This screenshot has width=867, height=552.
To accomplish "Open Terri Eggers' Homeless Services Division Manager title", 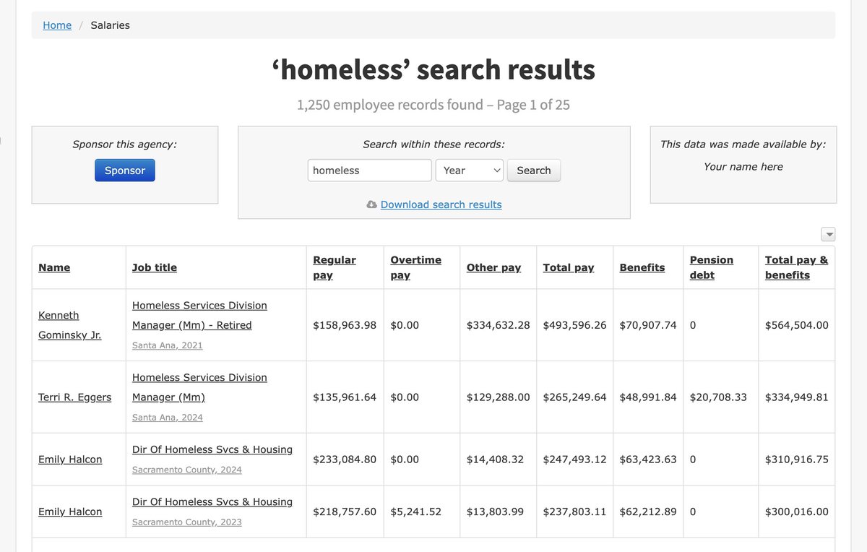I will (x=199, y=387).
